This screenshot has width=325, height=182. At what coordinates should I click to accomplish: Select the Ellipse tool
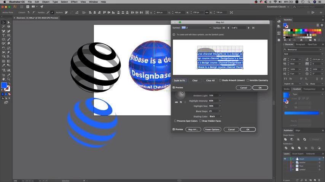pos(3,39)
